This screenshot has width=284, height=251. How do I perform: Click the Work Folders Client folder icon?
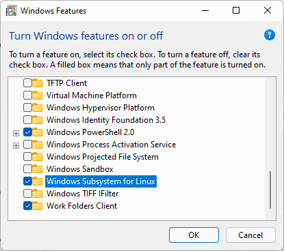[x=38, y=206]
